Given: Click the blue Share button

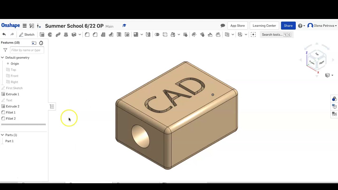Looking at the screenshot, I should pos(288,26).
